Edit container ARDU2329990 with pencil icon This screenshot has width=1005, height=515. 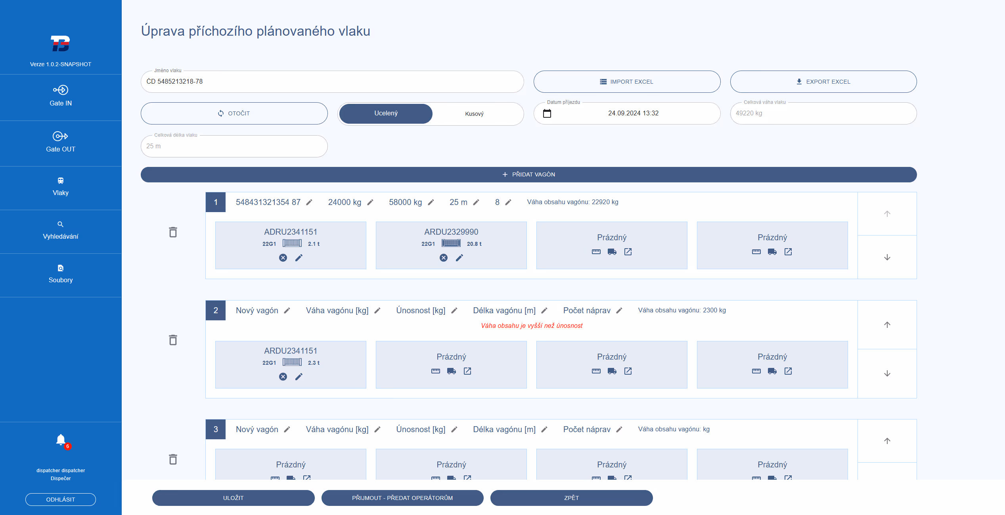tap(459, 258)
